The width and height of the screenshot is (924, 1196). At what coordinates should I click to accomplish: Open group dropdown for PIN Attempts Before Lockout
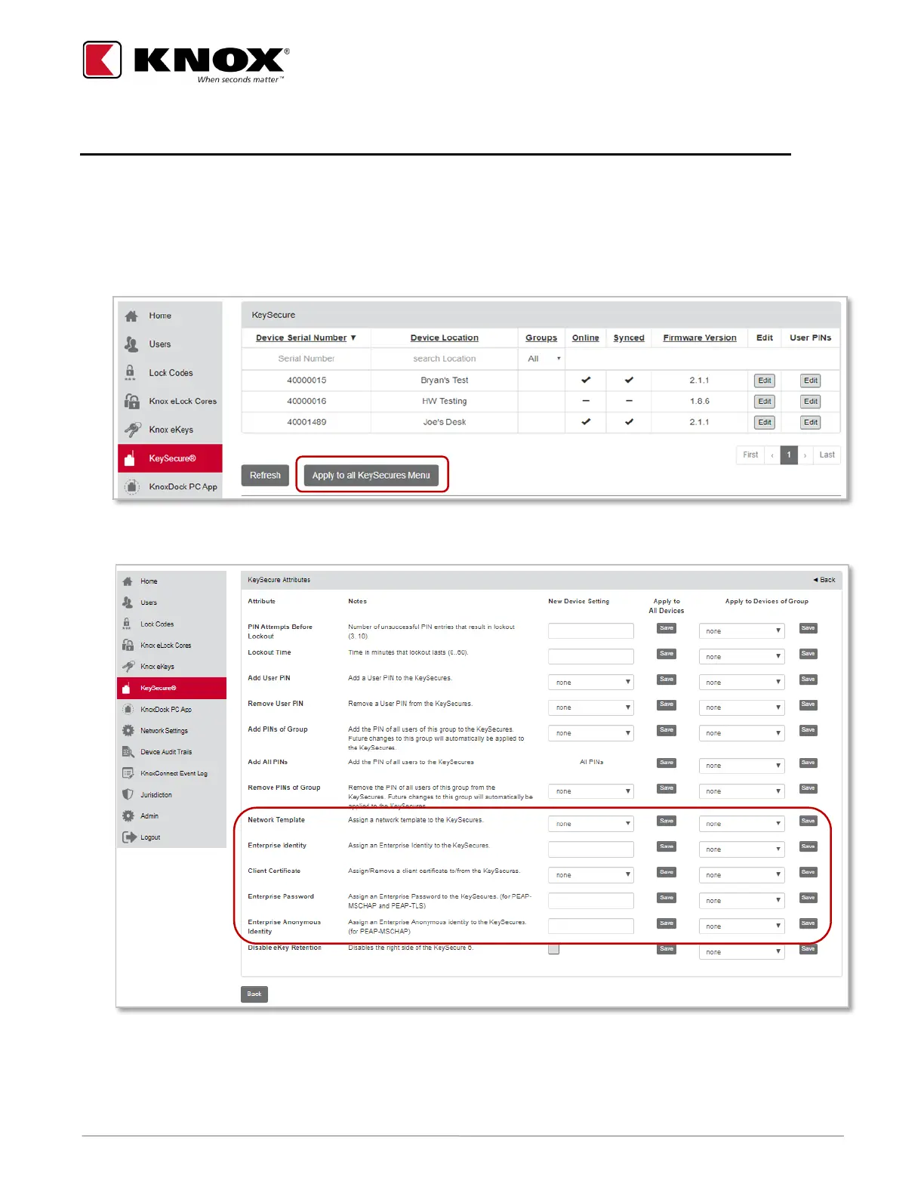point(742,631)
